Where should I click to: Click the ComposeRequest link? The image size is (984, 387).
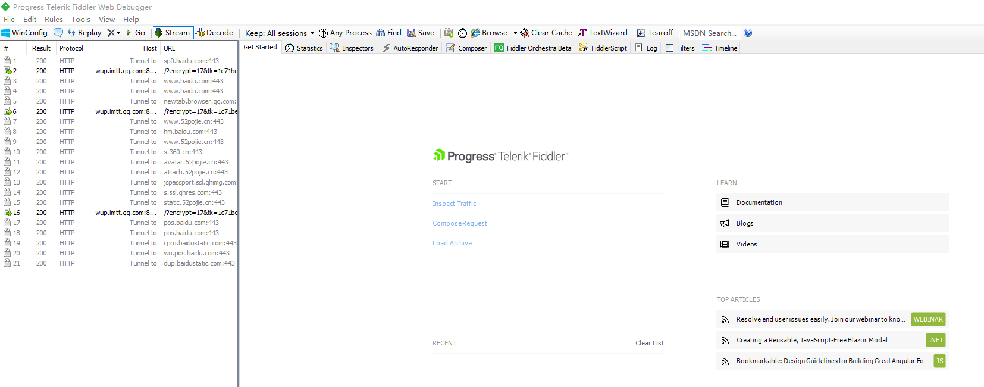point(460,223)
